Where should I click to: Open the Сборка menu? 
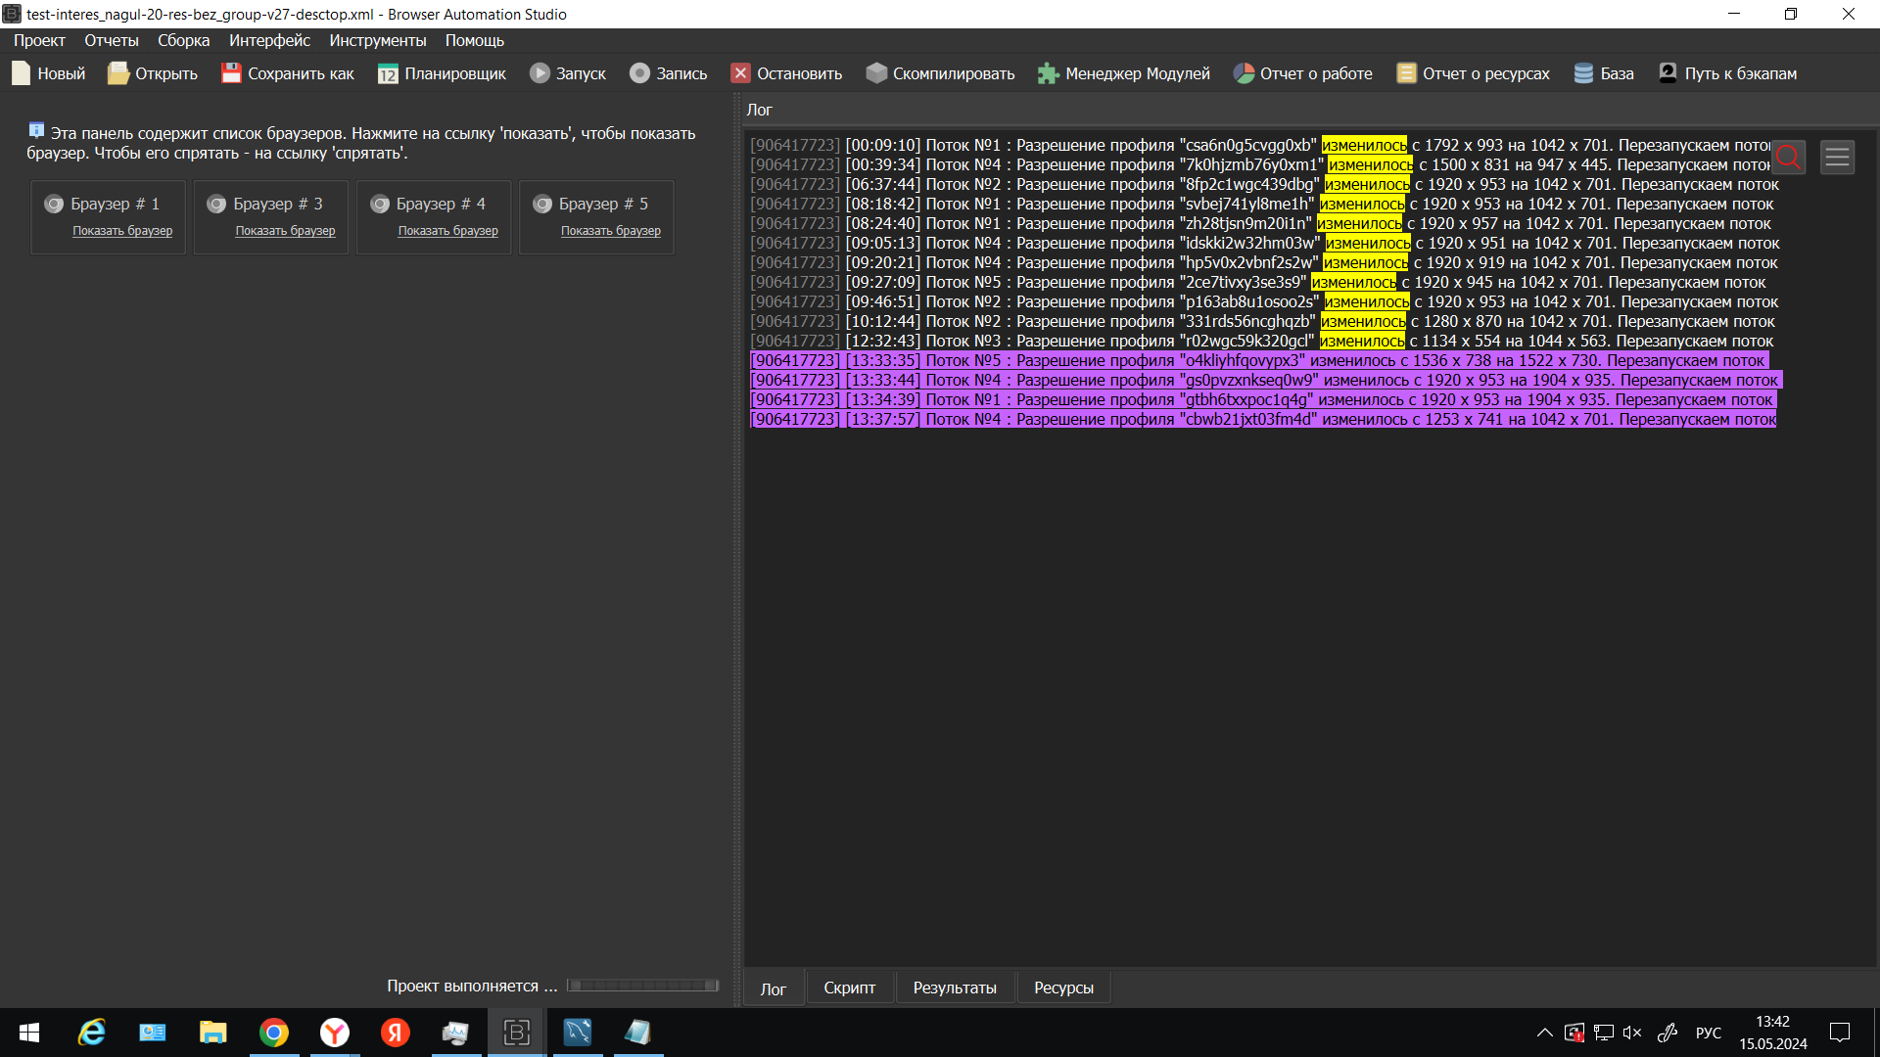[183, 40]
